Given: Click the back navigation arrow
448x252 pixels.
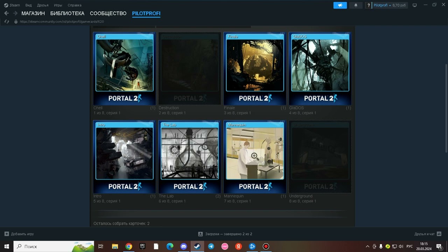Looking at the screenshot, I should (6, 13).
